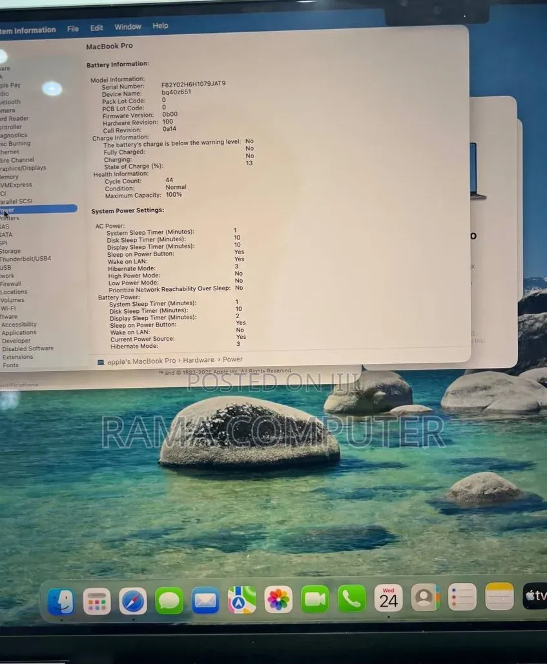
Task: Click apple's MacBook Pro in path bar
Action: 141,361
